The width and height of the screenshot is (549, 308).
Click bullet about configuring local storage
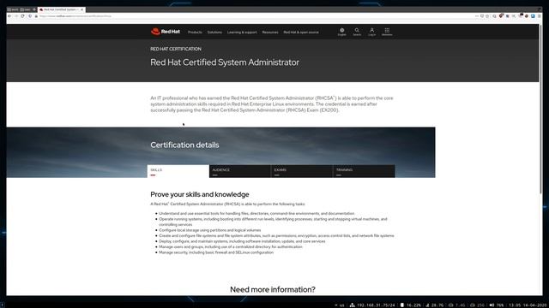pos(209,230)
